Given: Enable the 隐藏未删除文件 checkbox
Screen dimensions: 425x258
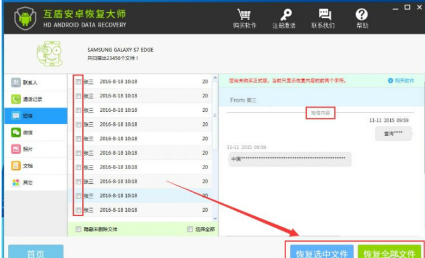Looking at the screenshot, I should (x=78, y=229).
